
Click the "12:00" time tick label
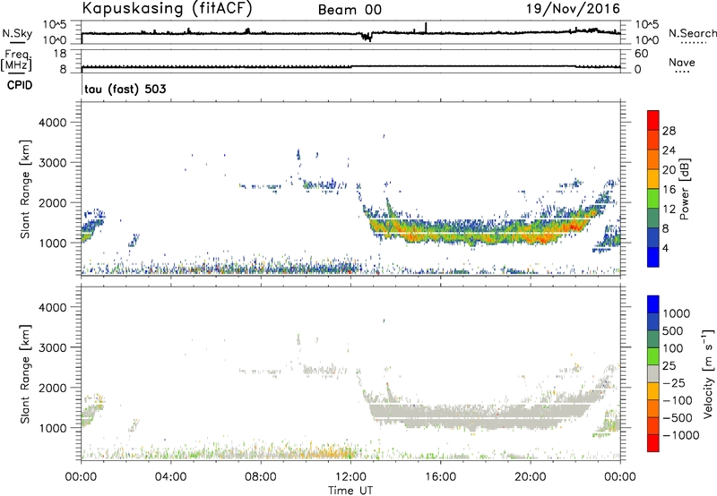(350, 477)
